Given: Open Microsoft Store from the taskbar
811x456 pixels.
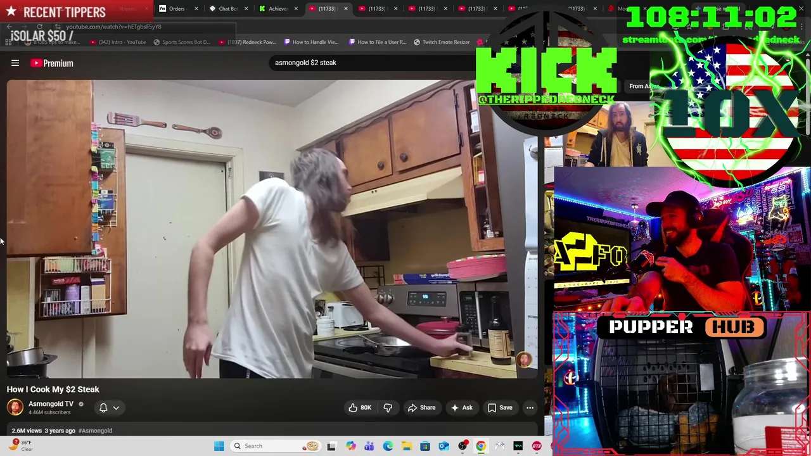Looking at the screenshot, I should [x=425, y=446].
